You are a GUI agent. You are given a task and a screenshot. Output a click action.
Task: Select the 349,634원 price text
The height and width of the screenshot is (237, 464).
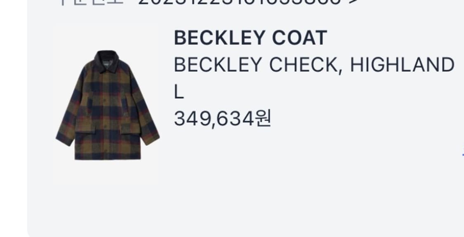pyautogui.click(x=223, y=119)
